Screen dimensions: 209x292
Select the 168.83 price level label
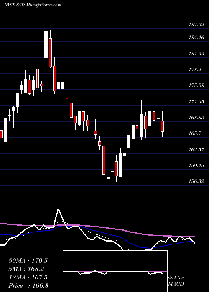(196, 118)
